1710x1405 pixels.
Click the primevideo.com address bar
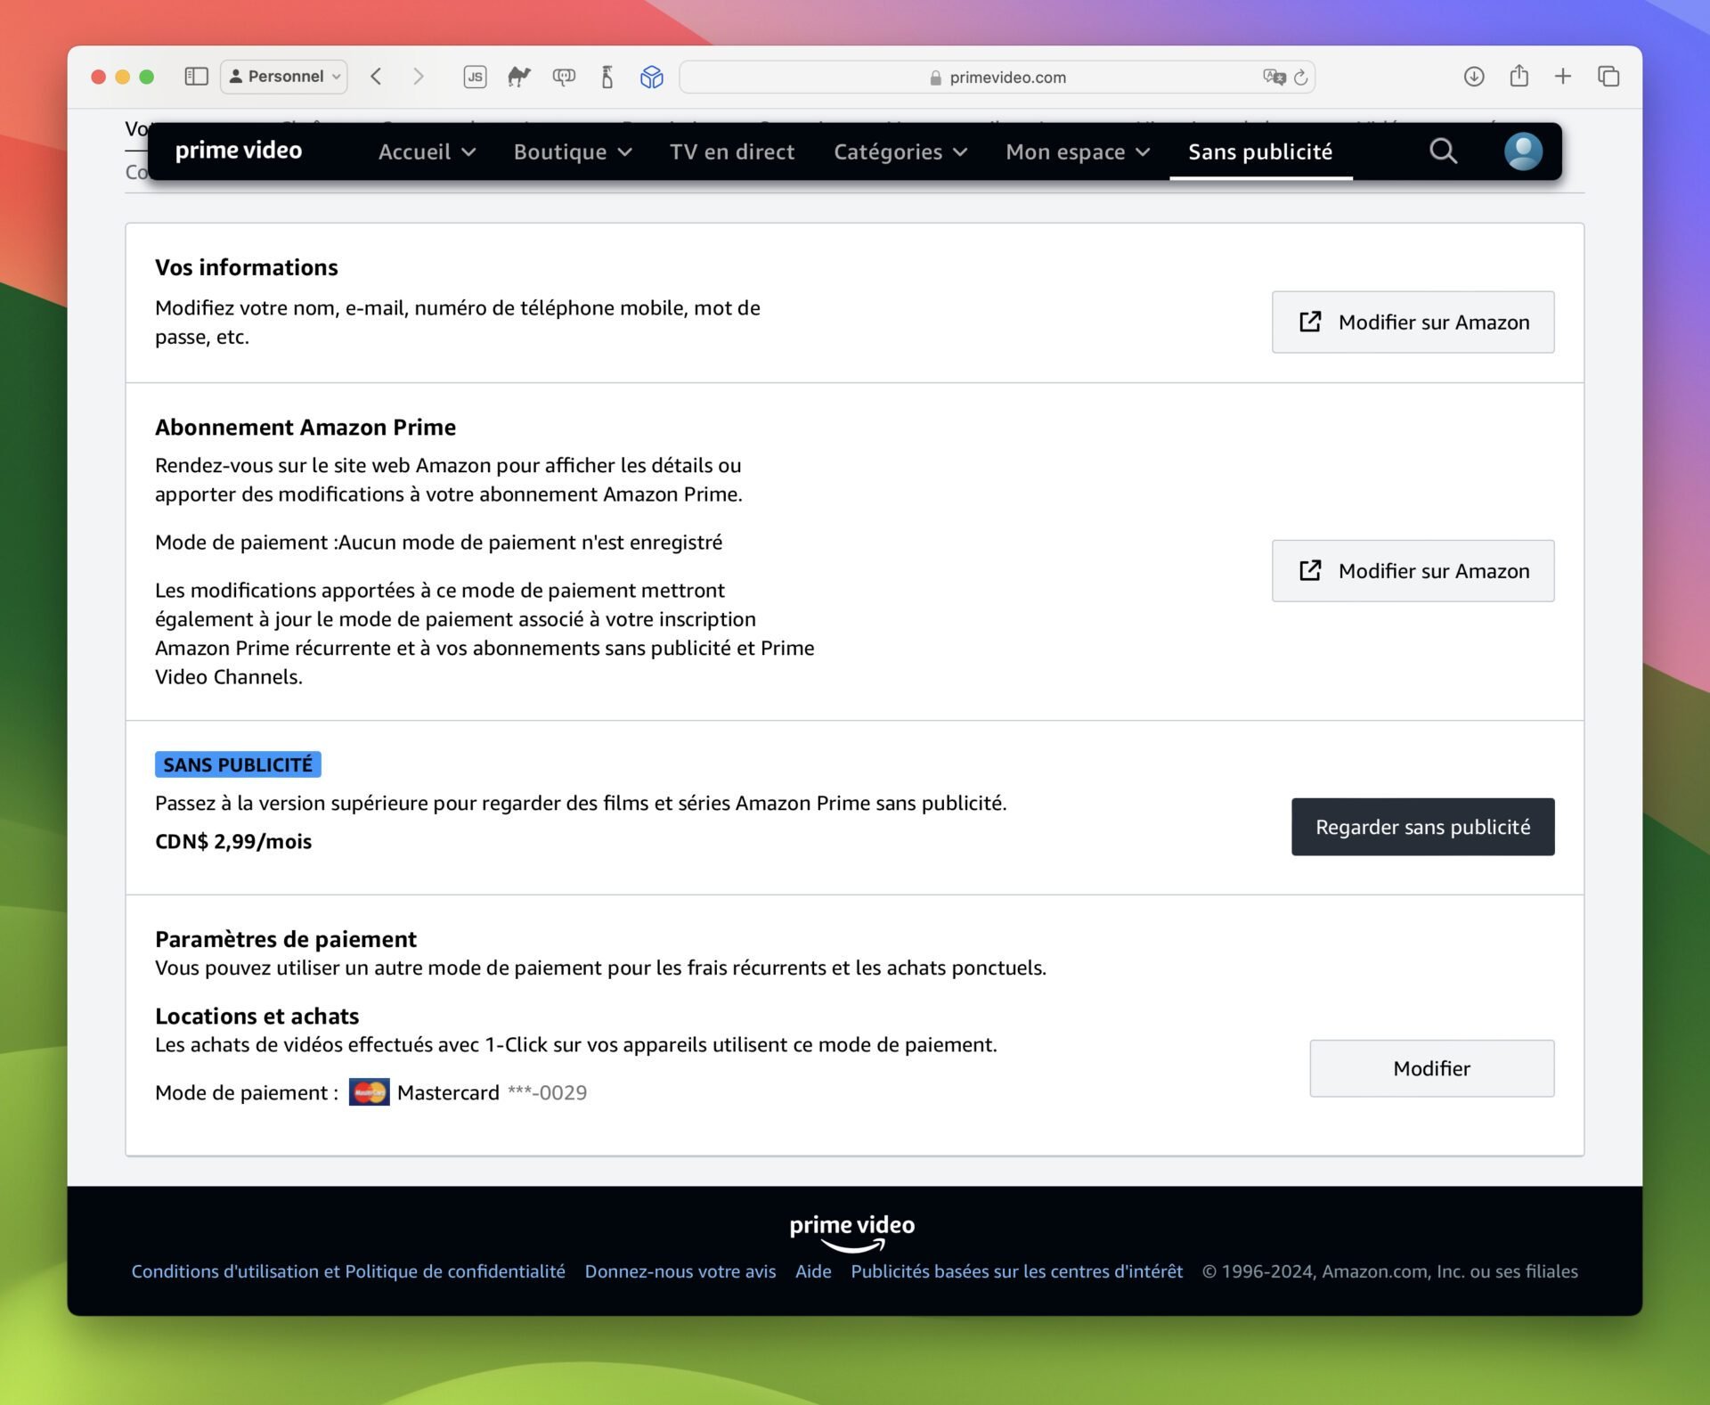tap(997, 77)
